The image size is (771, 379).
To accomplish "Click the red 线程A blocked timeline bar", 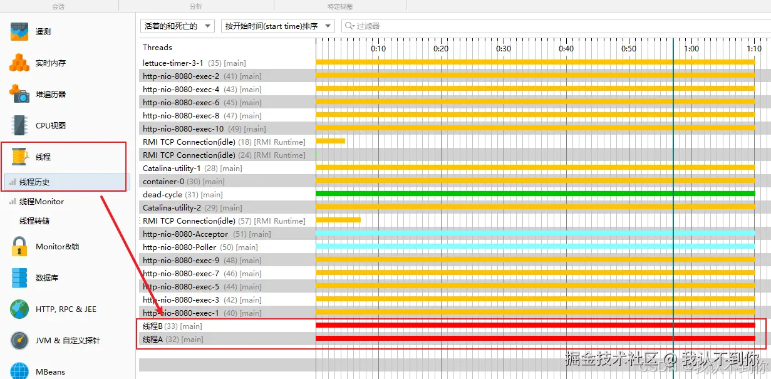I will (x=536, y=338).
